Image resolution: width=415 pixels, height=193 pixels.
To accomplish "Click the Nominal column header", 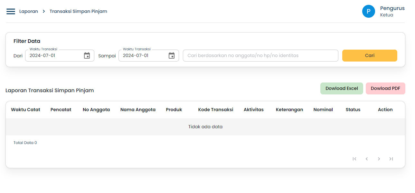I will (323, 110).
